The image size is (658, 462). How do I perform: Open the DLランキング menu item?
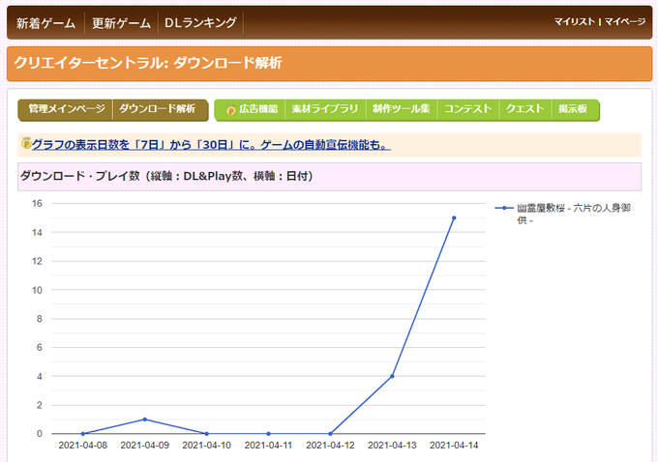[x=200, y=22]
